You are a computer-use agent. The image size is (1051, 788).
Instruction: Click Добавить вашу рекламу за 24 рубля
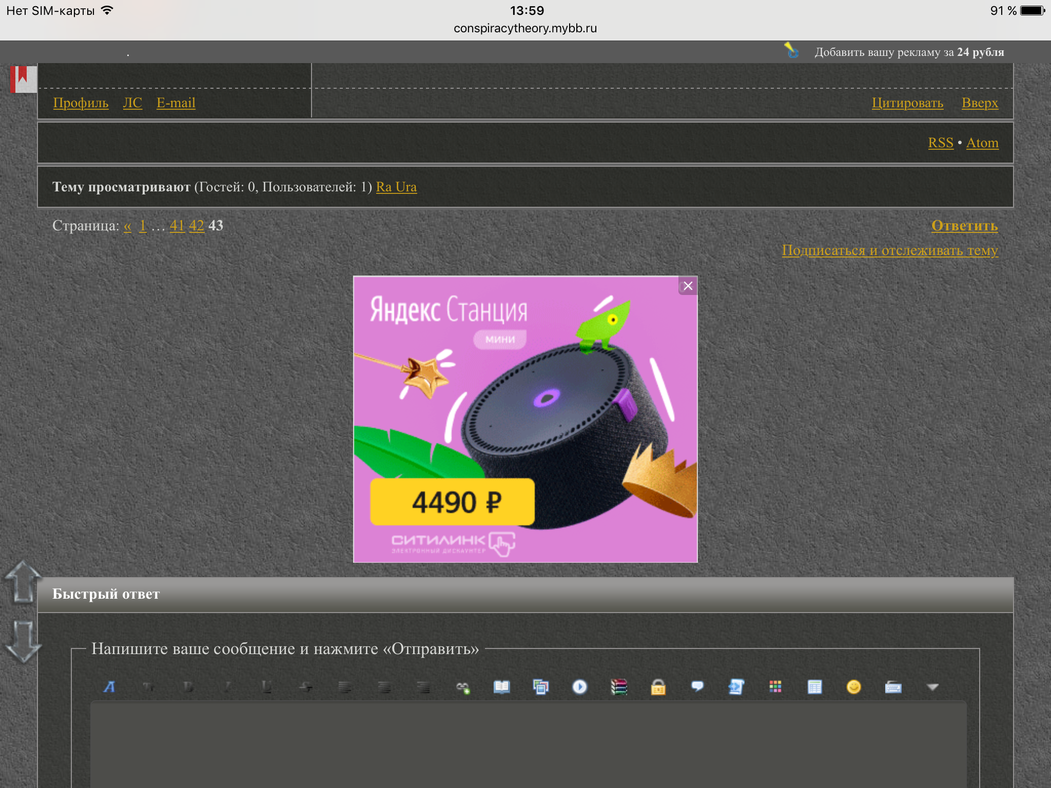tap(909, 52)
